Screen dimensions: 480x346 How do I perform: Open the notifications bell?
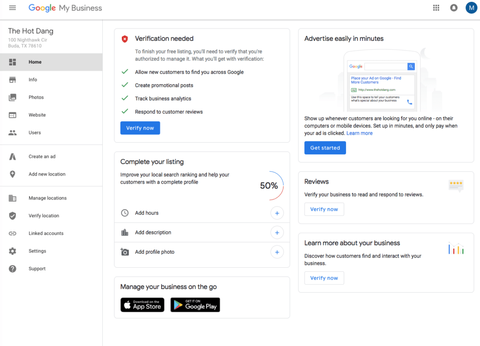point(454,7)
